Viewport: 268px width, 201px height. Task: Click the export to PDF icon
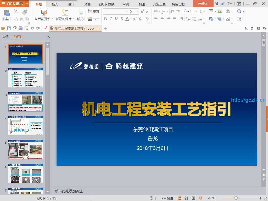pyautogui.click(x=15, y=28)
